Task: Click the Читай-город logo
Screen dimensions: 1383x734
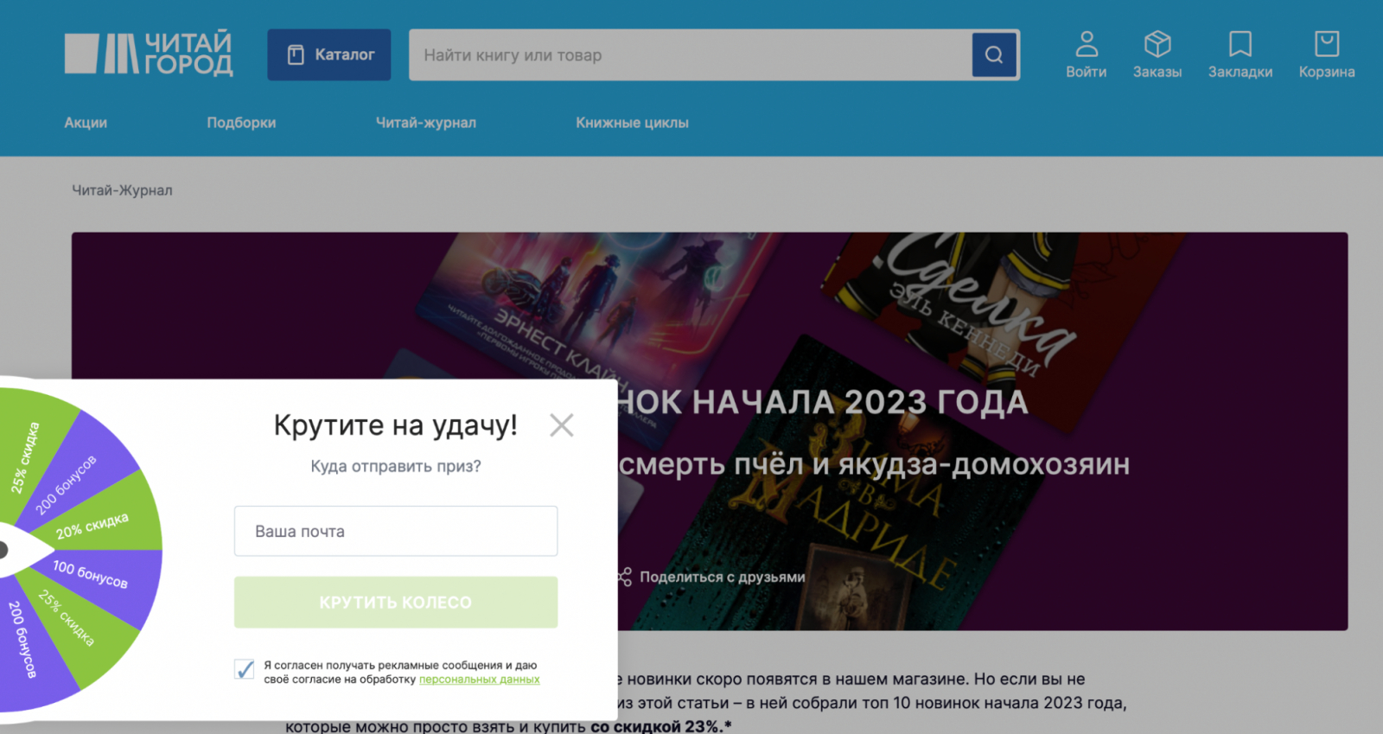Action: [149, 54]
